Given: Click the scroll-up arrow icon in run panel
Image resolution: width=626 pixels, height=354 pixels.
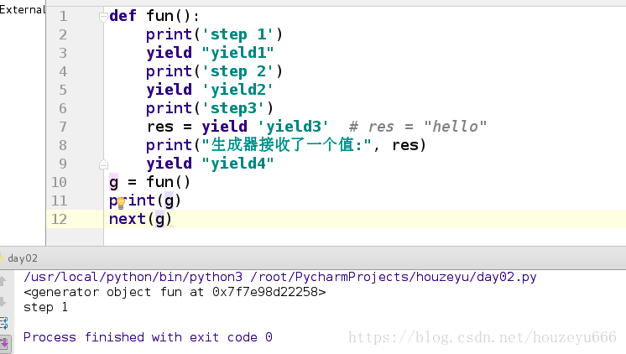Looking at the screenshot, I should coord(3,281).
